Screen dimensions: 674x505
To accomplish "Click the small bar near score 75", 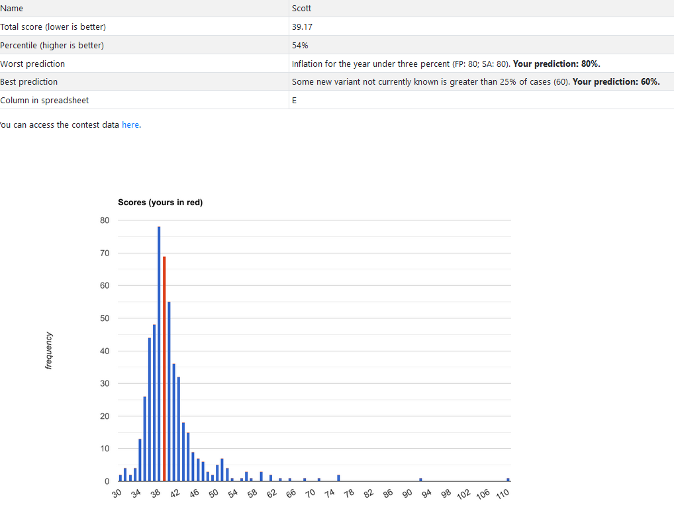I will point(338,478).
